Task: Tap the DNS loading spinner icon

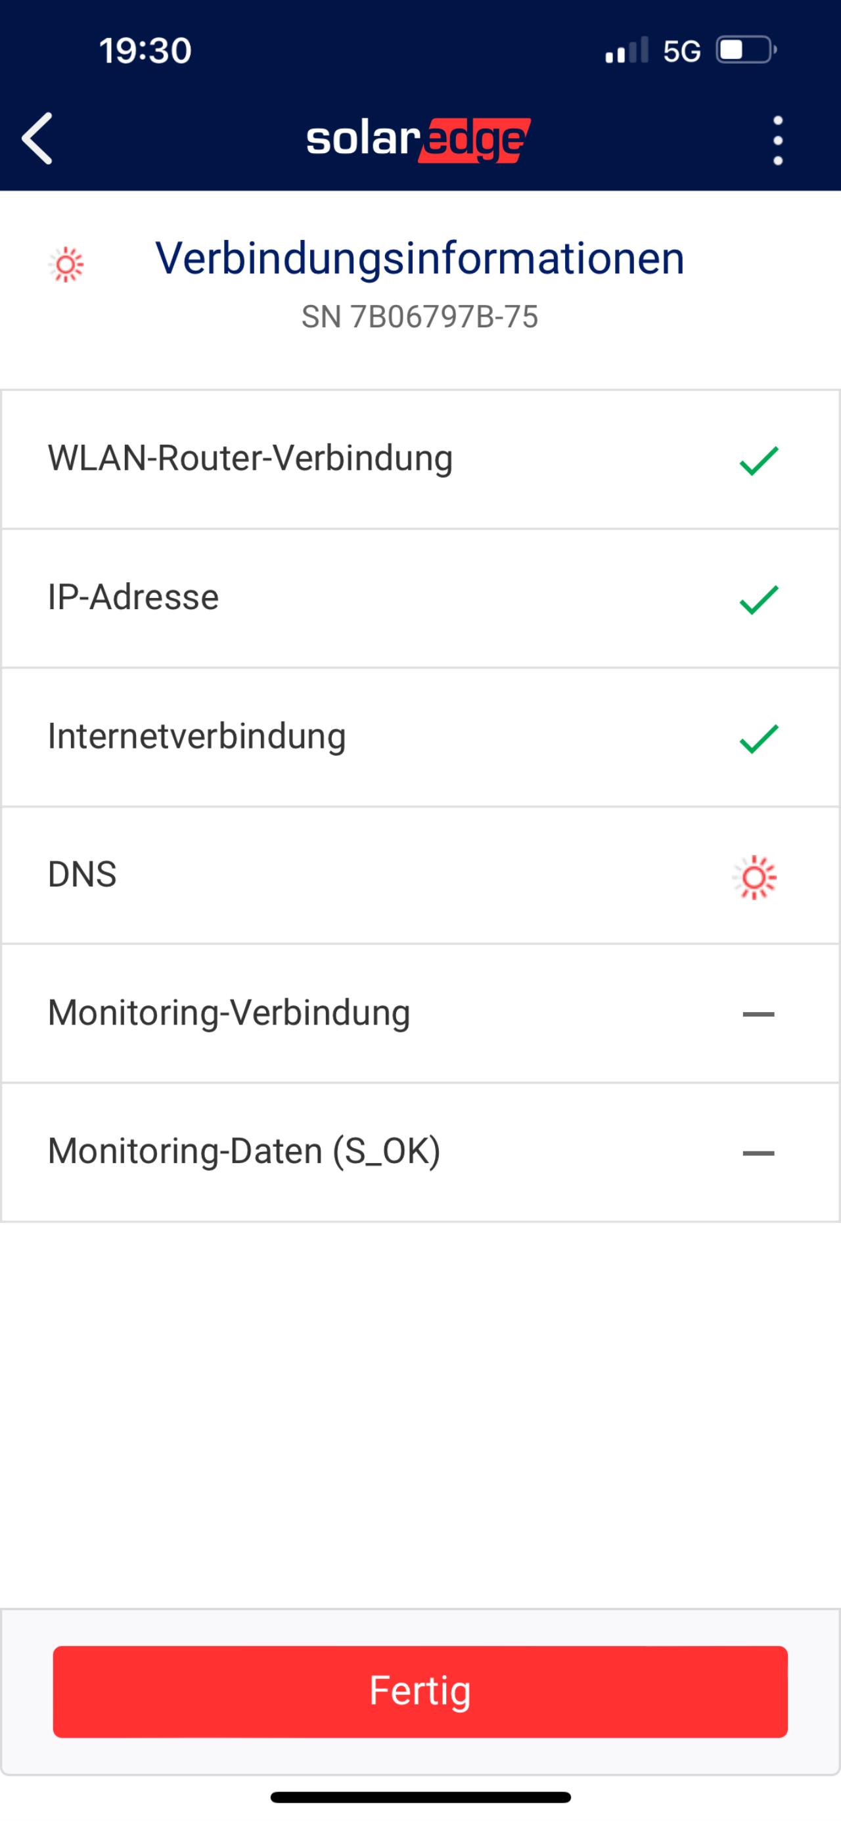Action: coord(754,877)
